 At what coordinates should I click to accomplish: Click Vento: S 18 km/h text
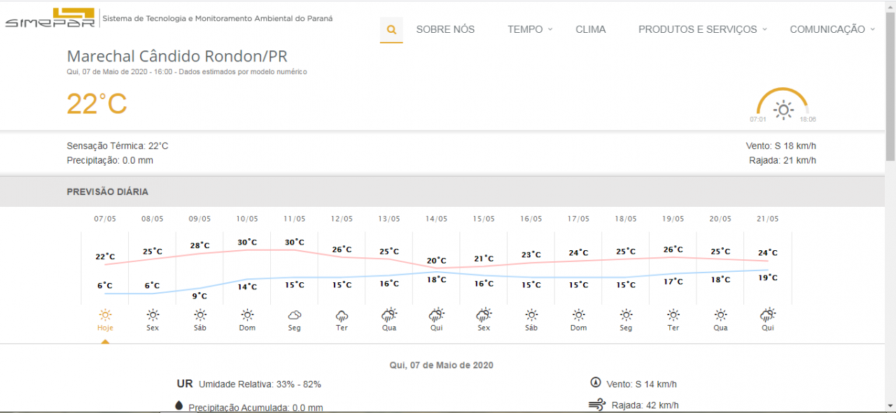[781, 146]
